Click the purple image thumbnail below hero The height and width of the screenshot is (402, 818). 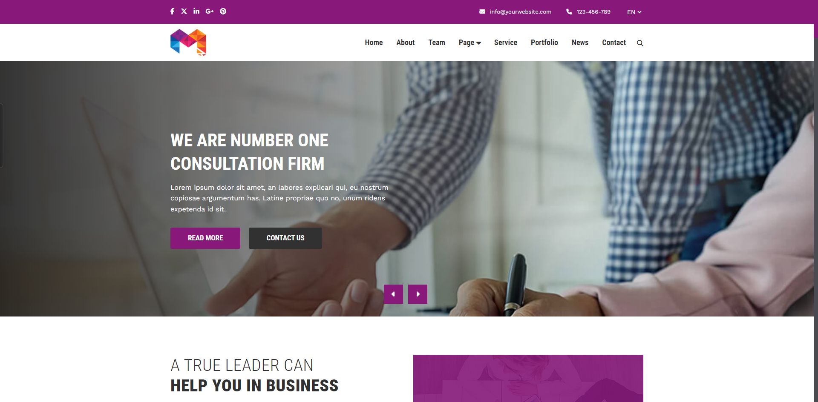[x=528, y=378]
